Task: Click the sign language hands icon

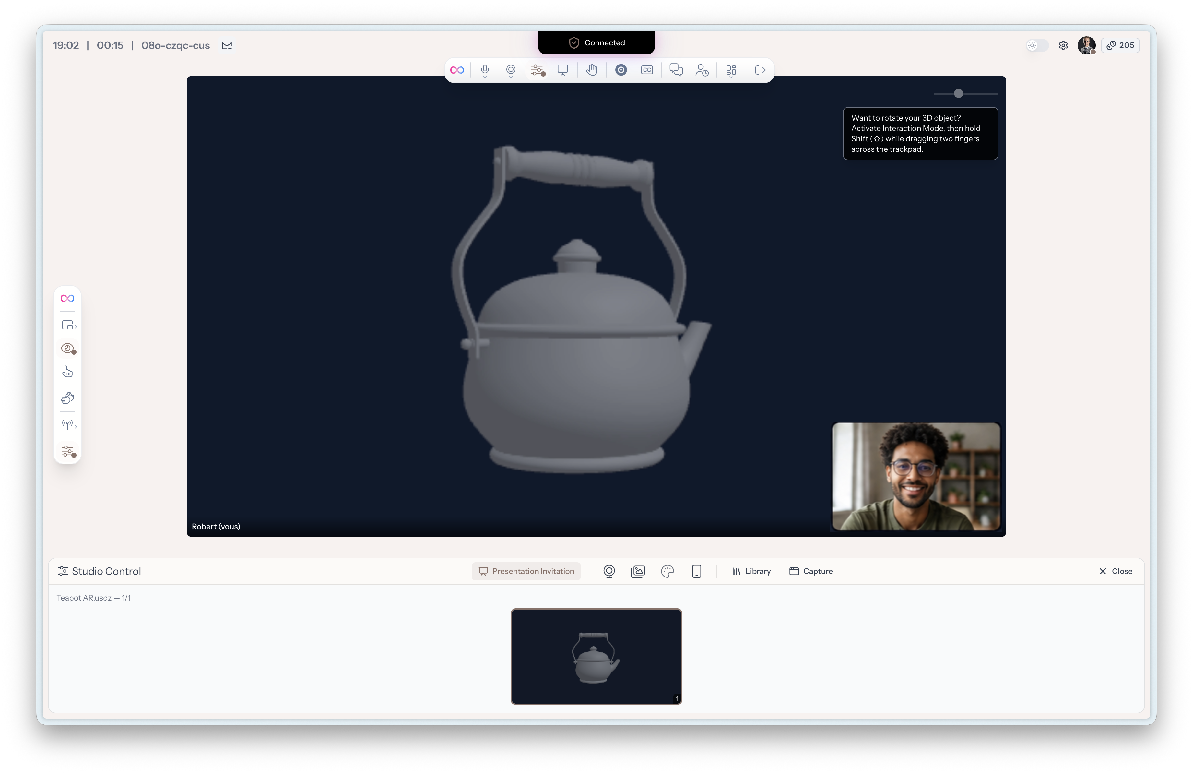Action: 68,398
